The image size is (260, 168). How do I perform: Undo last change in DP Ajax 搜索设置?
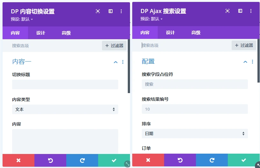click(x=180, y=160)
